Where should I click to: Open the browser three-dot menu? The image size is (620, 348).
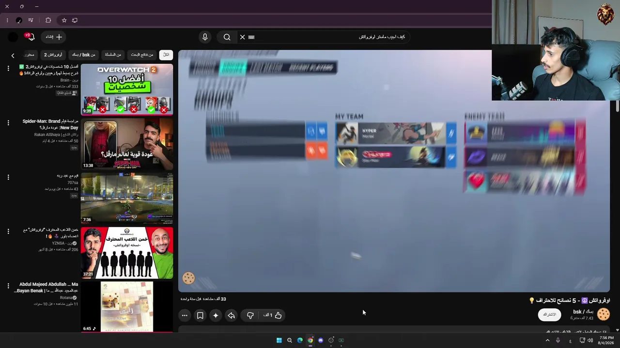(7, 20)
